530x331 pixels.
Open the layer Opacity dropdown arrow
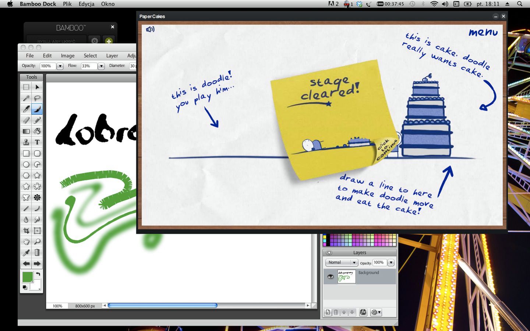391,263
